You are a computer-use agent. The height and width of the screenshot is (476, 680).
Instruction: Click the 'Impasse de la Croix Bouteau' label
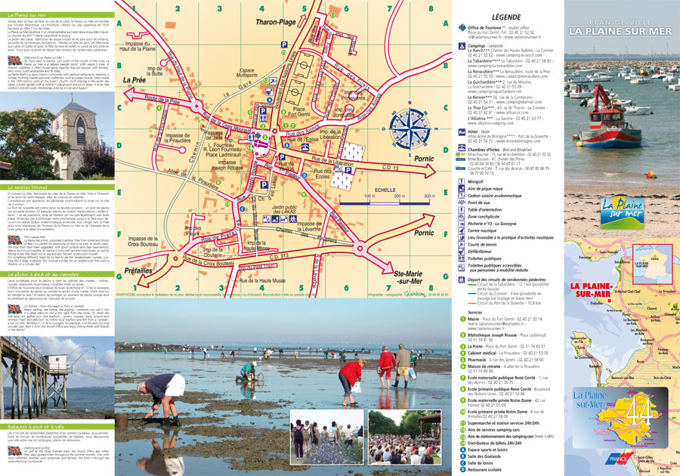143,242
